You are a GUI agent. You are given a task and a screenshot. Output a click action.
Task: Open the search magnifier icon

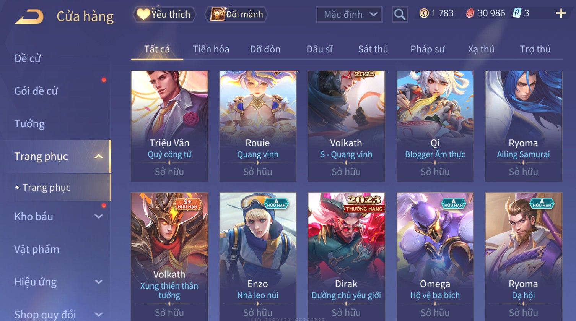(400, 15)
